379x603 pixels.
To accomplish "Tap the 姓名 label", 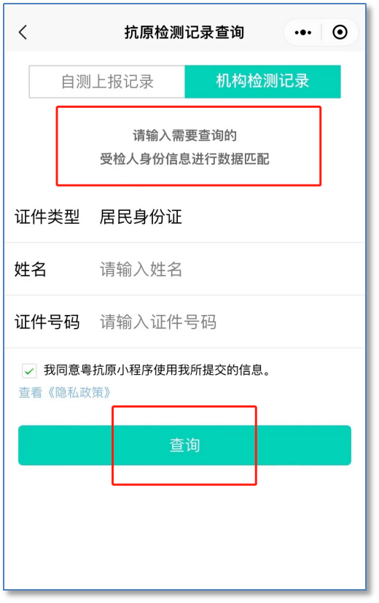I will (31, 269).
